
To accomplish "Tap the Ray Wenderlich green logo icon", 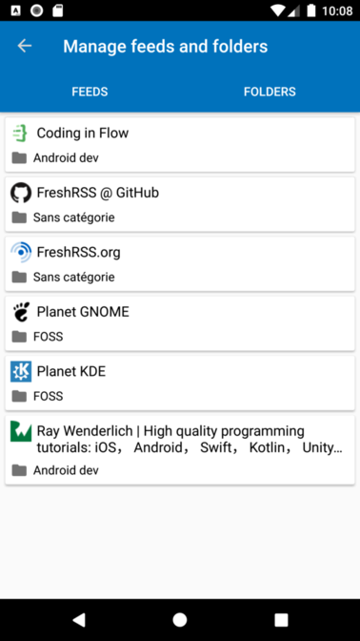I will point(21,431).
